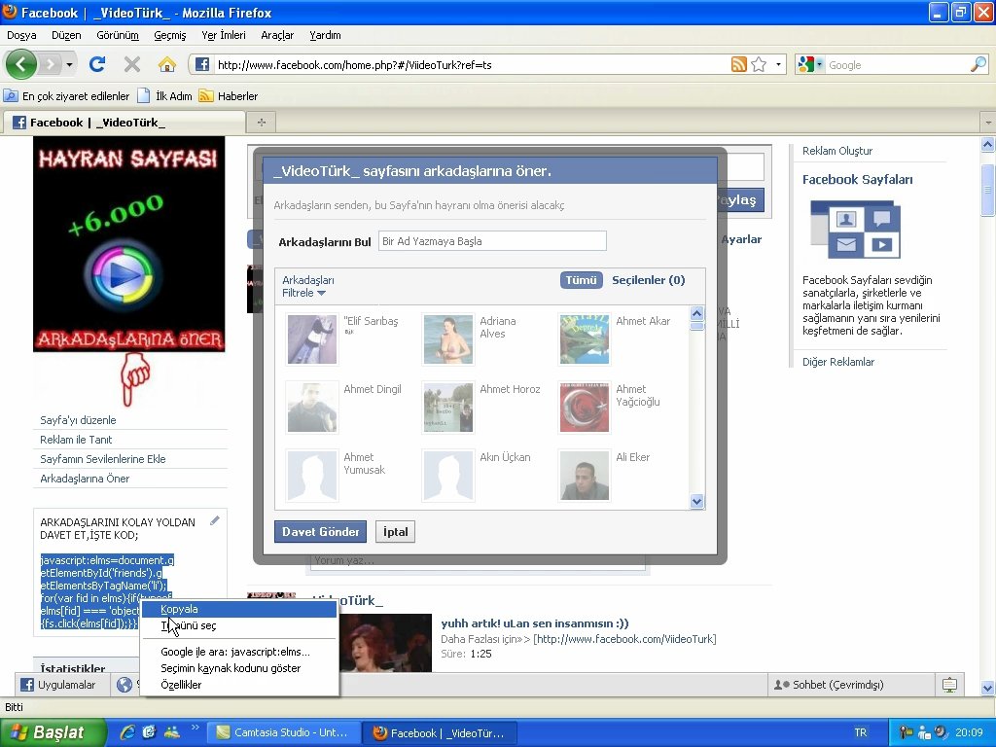The width and height of the screenshot is (996, 747).
Task: Open the Araçlar menu
Action: click(x=277, y=35)
